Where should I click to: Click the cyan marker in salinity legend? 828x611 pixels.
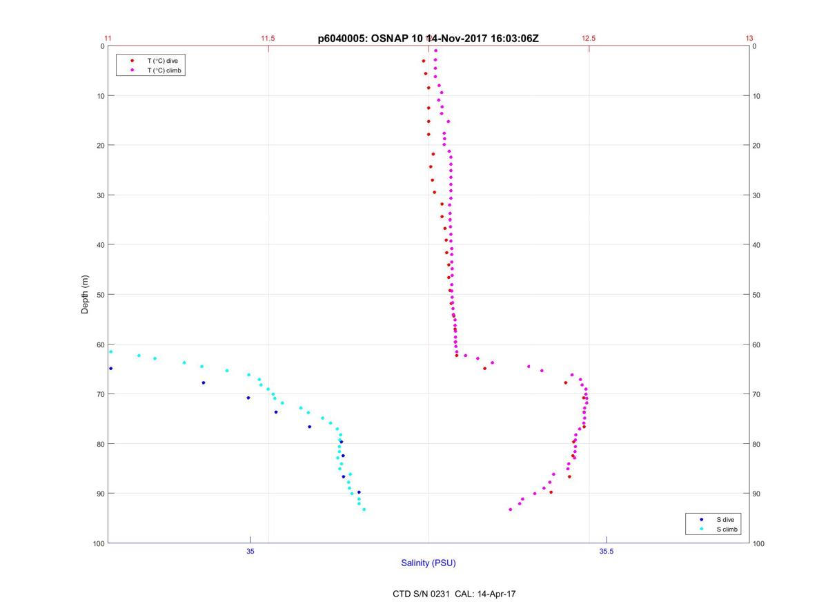702,530
